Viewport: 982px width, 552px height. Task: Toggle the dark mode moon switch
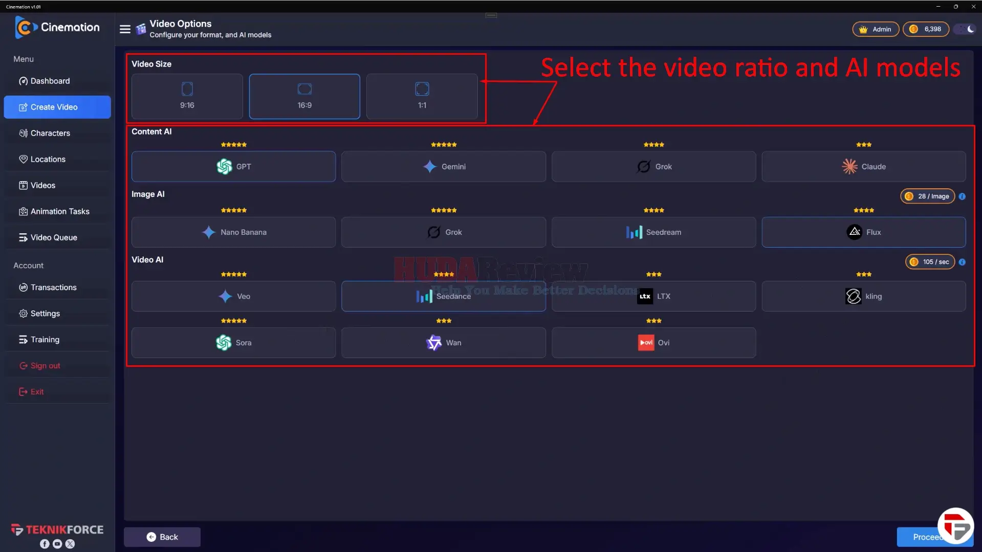[x=966, y=29]
